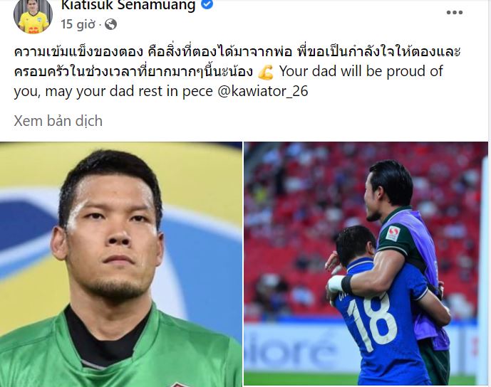Click the globe public privacy icon

pos(110,24)
